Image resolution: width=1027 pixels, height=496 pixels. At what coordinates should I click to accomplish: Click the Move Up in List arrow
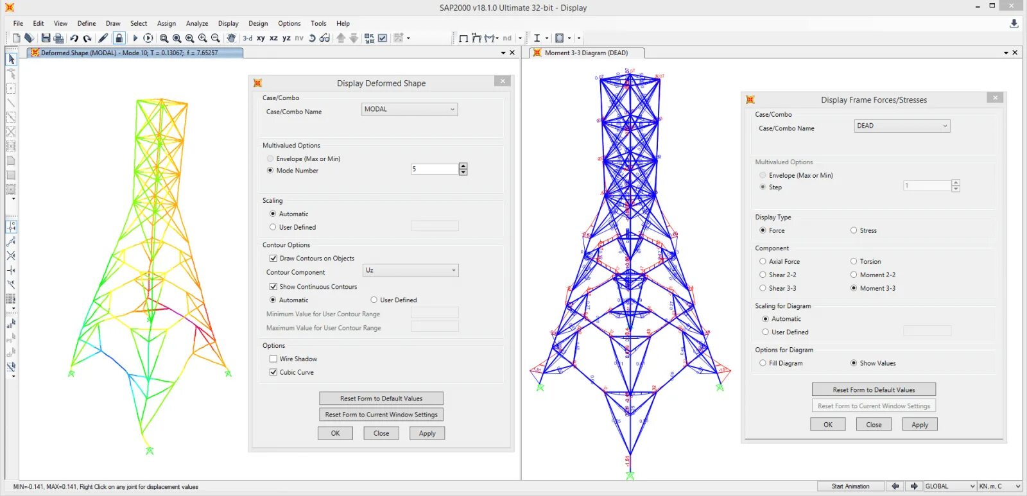coord(341,38)
